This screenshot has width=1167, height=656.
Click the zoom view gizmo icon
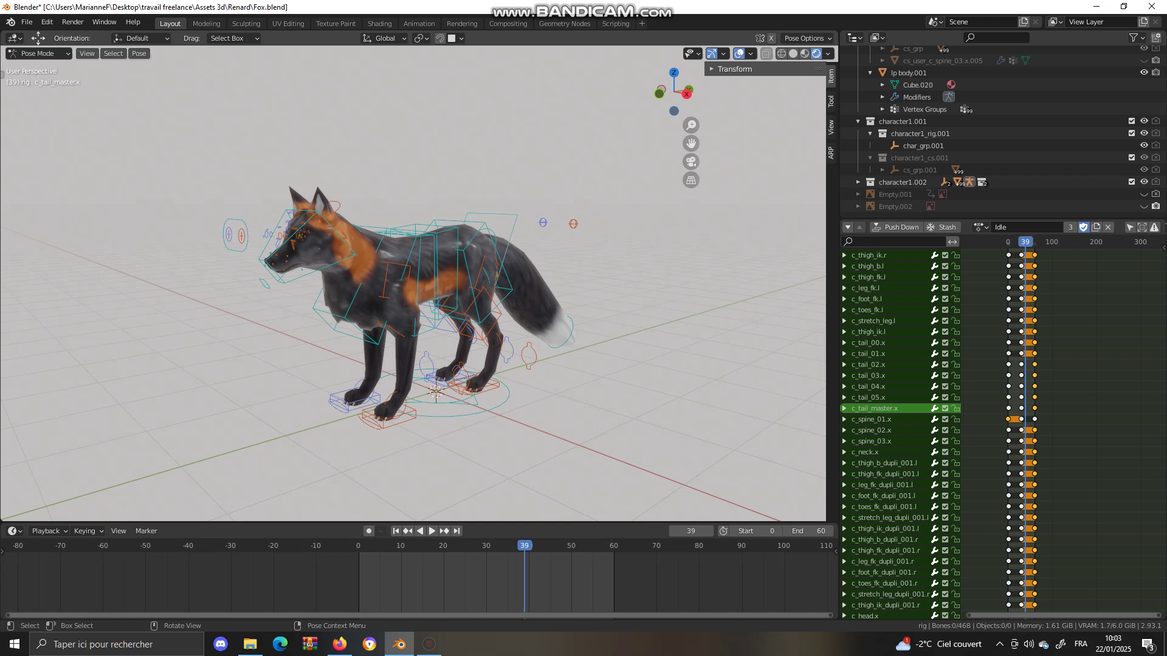coord(691,125)
